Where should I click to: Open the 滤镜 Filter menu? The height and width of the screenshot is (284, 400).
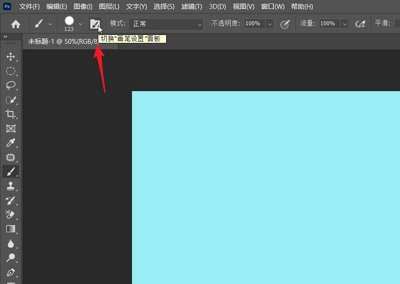tap(191, 6)
